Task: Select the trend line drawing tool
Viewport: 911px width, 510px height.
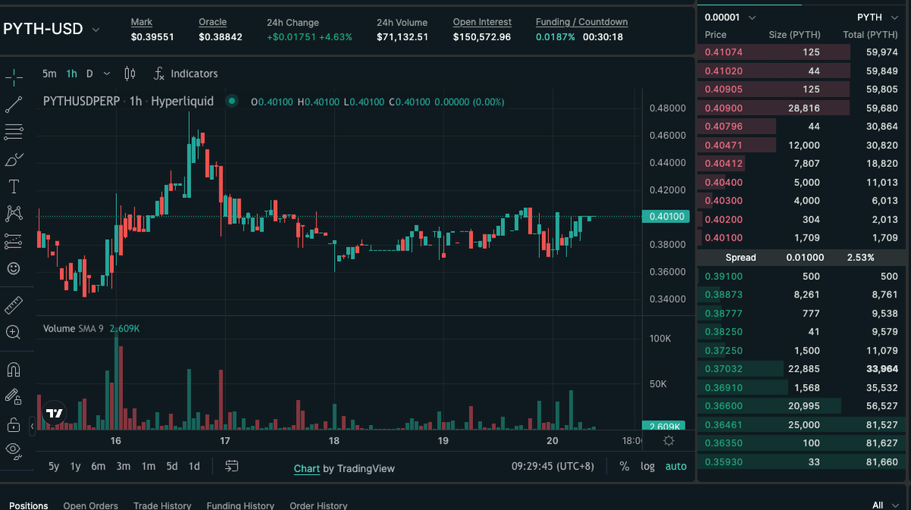Action: pos(14,105)
